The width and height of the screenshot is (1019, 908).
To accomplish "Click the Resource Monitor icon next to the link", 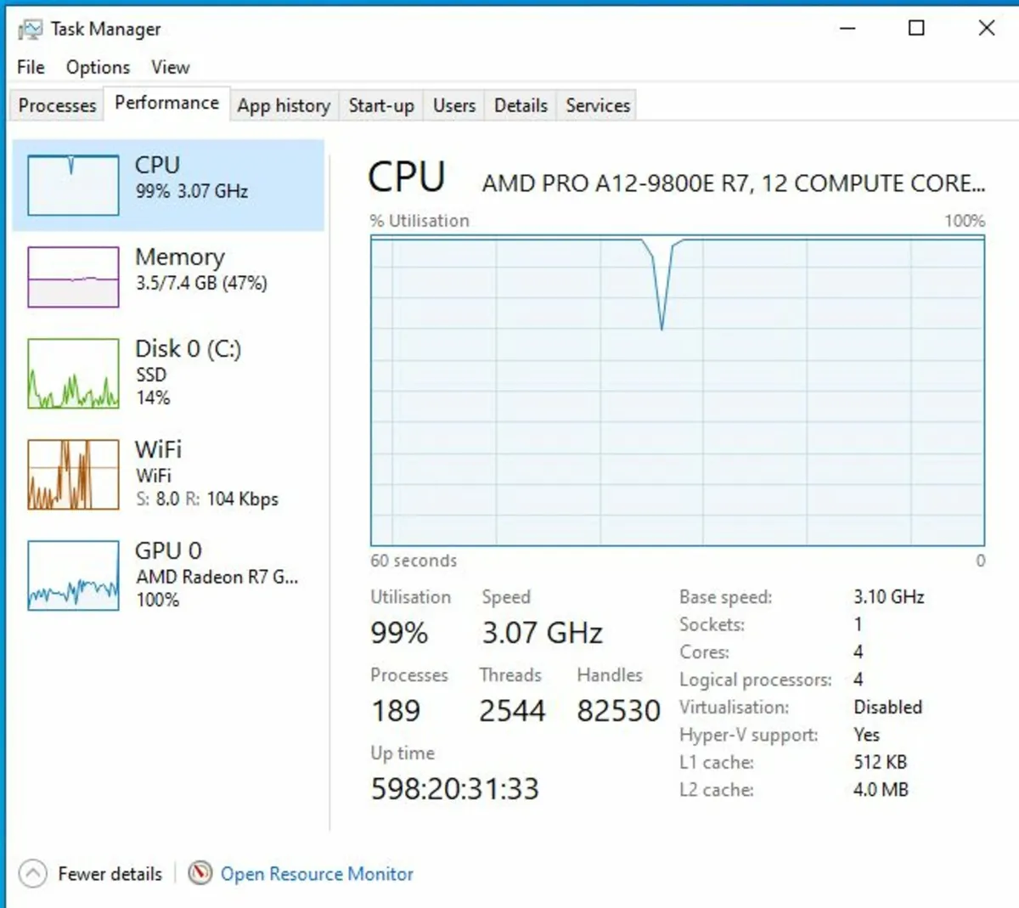I will tap(200, 873).
